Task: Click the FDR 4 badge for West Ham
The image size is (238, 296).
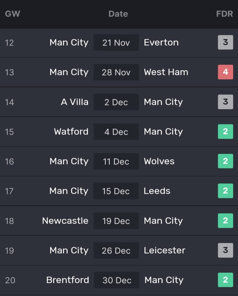Action: pyautogui.click(x=225, y=72)
